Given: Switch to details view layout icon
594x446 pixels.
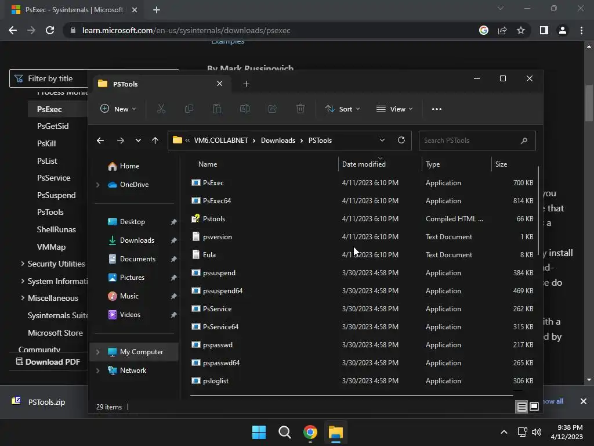Looking at the screenshot, I should point(521,407).
